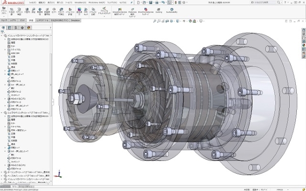
Task: Toggle the selection filter box in the title bar
Action: [x=170, y=3]
